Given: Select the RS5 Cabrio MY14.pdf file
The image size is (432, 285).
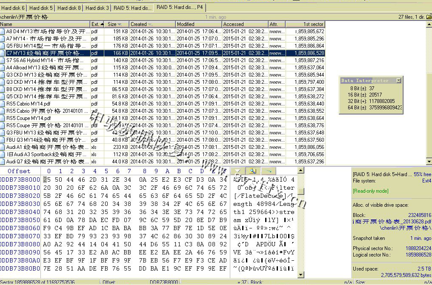Looking at the screenshot, I should coord(163,103).
